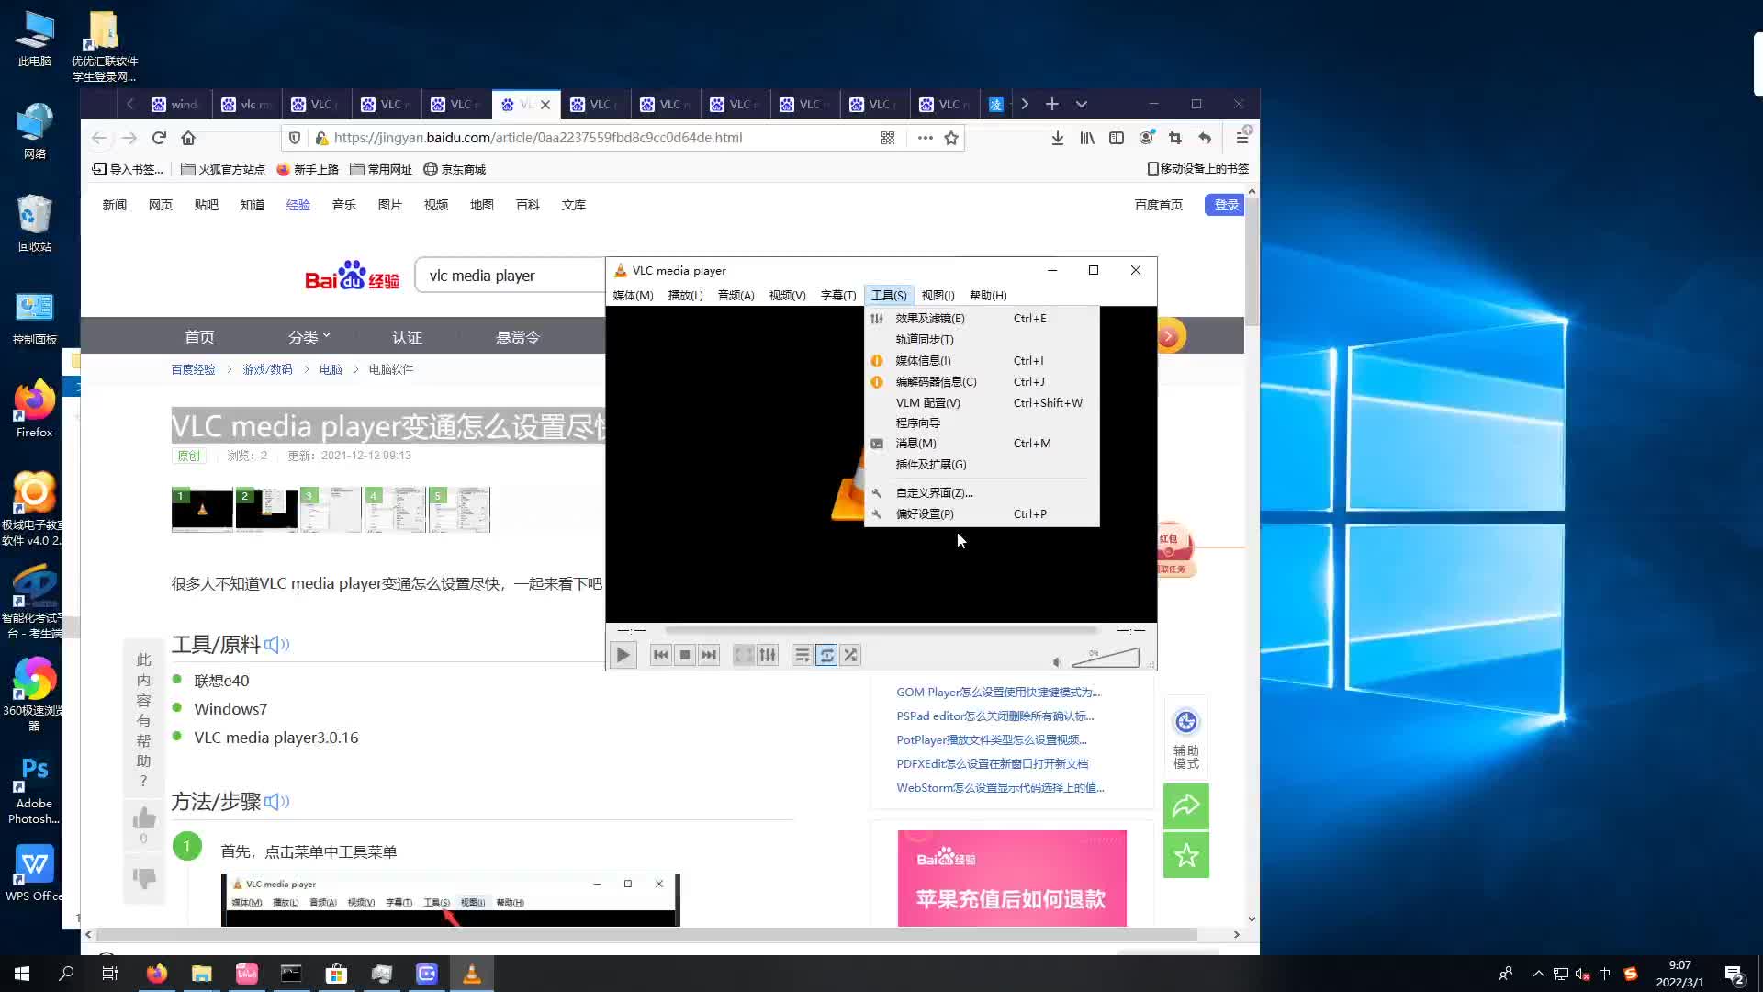Click the thumbs-down icon
The image size is (1763, 992).
pyautogui.click(x=144, y=878)
